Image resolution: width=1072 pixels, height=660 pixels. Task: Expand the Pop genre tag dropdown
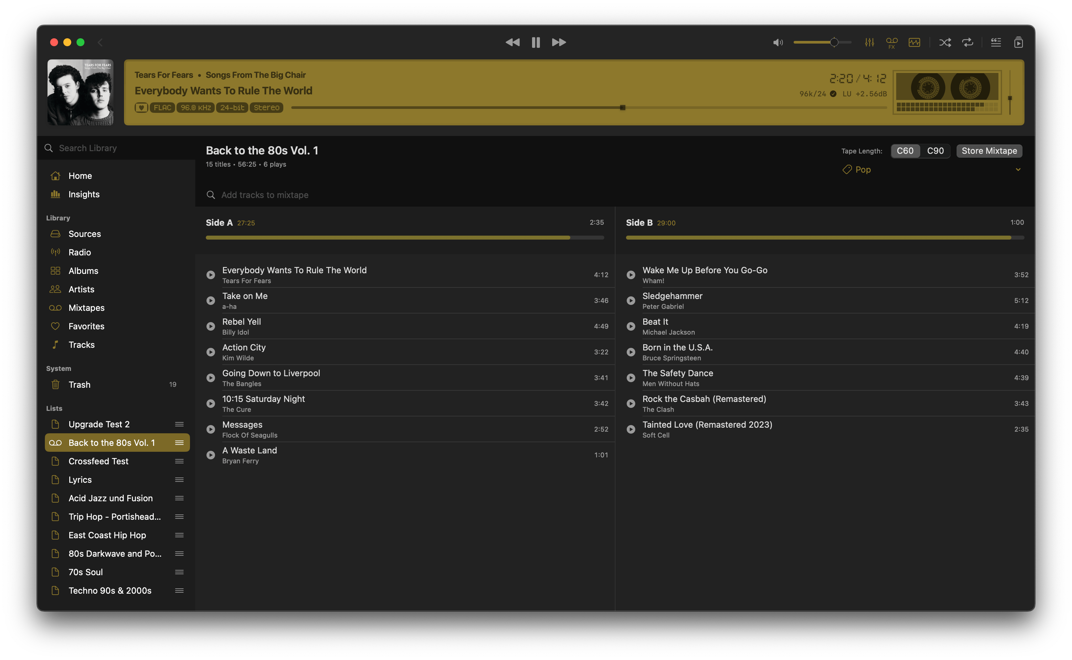(x=1018, y=169)
